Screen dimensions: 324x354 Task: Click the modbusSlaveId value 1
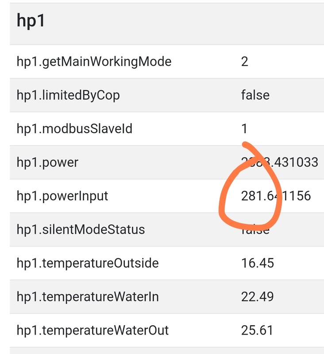pyautogui.click(x=244, y=129)
